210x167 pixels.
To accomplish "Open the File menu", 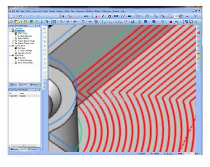I will pos(13,11).
